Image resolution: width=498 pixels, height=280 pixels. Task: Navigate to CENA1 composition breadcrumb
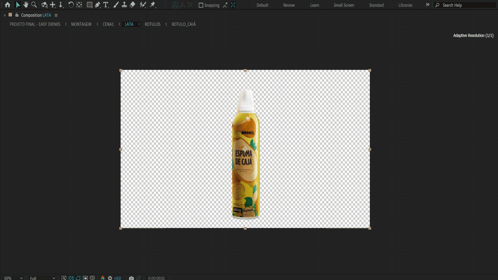tap(108, 24)
